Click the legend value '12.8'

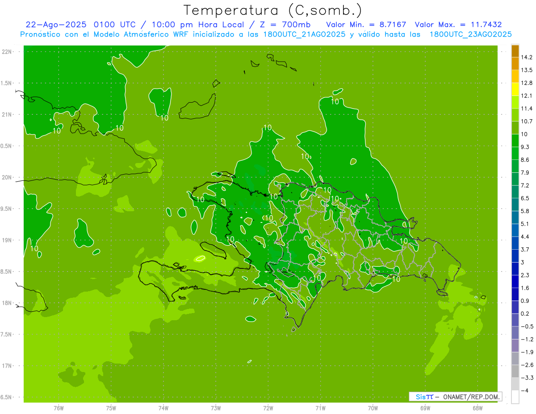tap(527, 83)
